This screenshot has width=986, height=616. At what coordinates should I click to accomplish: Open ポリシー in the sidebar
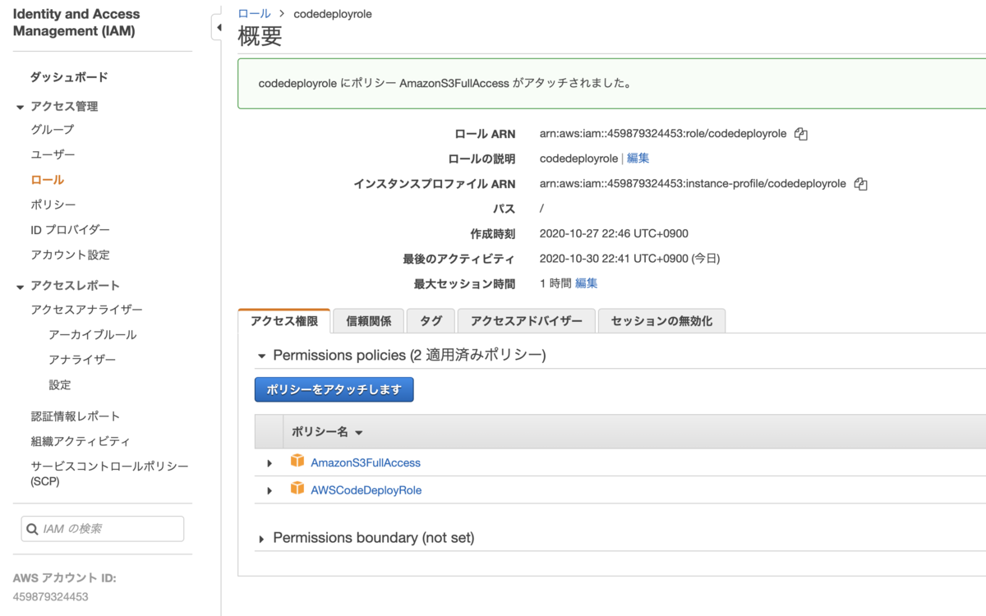[x=53, y=204]
